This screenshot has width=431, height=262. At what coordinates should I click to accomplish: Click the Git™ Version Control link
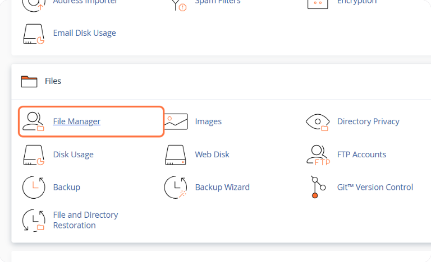point(375,188)
